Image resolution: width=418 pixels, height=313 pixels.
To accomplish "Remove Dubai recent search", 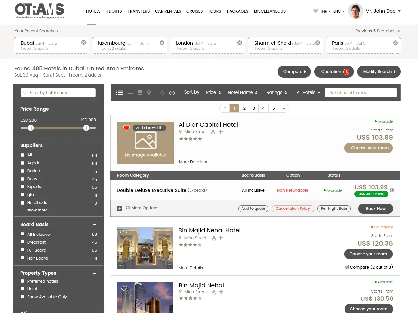I will [x=84, y=42].
